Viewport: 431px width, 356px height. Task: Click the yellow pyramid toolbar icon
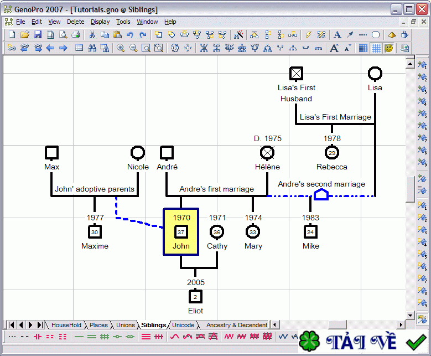click(x=392, y=35)
